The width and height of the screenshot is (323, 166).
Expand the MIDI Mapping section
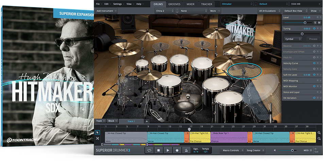coord(321,80)
